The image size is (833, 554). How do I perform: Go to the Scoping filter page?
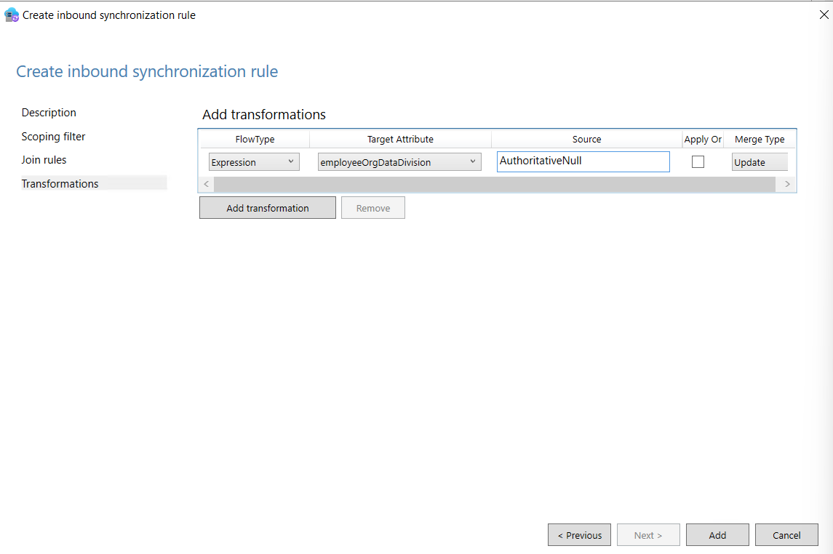point(53,137)
